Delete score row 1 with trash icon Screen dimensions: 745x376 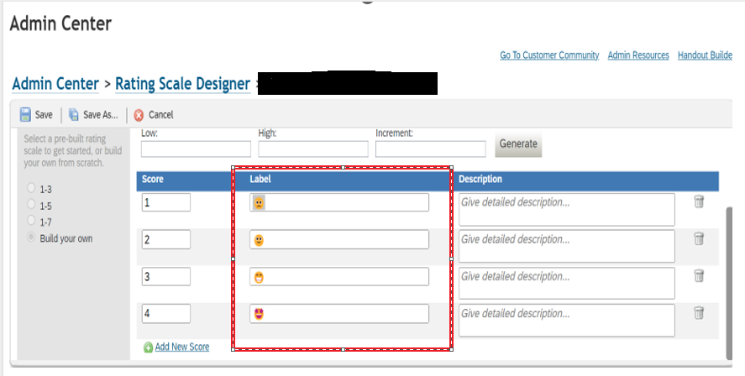699,201
